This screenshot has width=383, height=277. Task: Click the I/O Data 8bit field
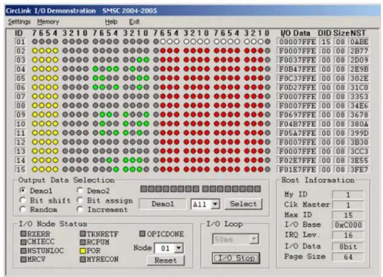(x=348, y=247)
